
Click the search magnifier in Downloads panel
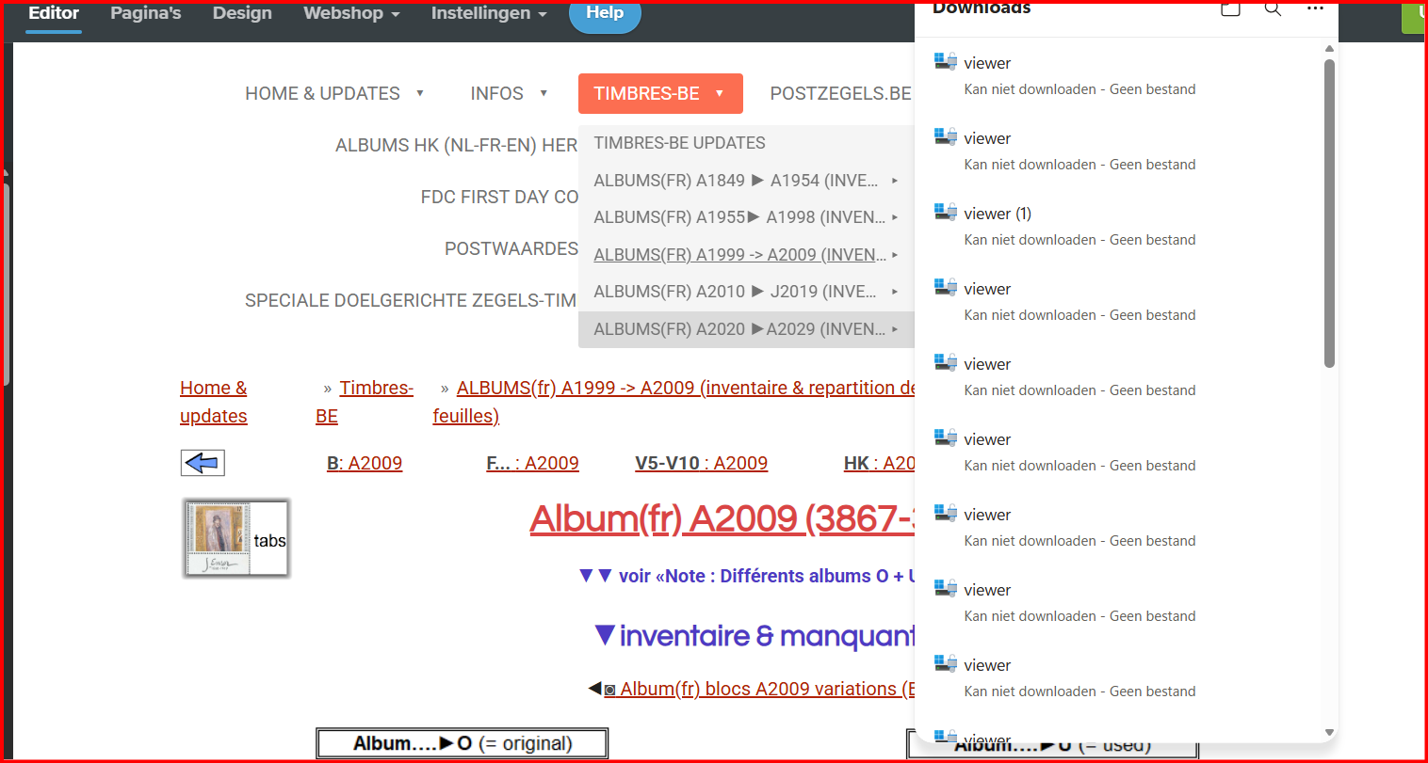pos(1273,8)
